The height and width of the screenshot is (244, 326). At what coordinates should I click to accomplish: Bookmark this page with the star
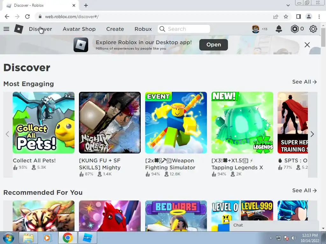pyautogui.click(x=286, y=17)
